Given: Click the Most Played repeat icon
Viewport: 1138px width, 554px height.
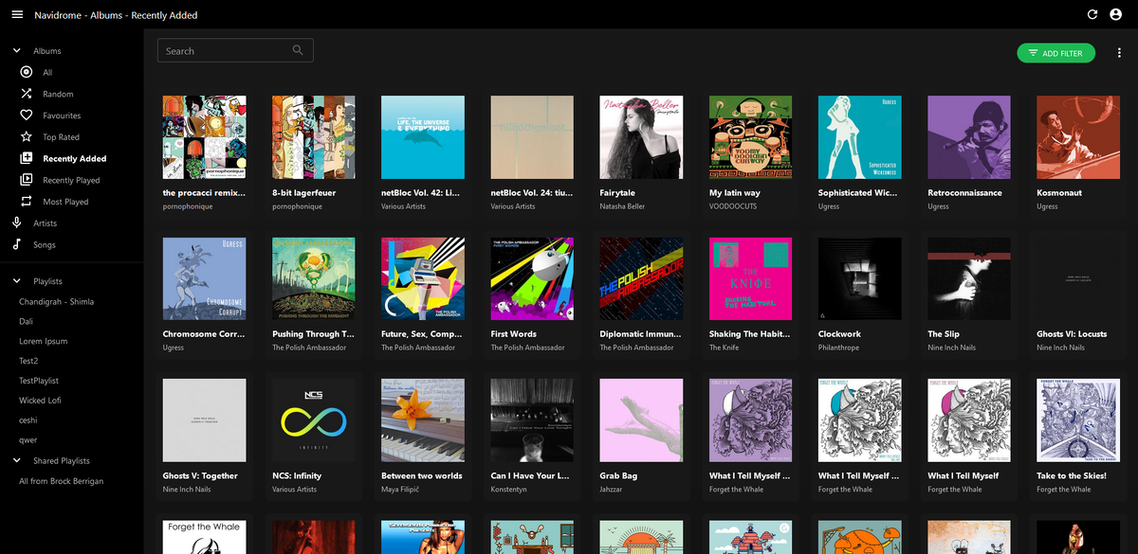Looking at the screenshot, I should (x=26, y=202).
